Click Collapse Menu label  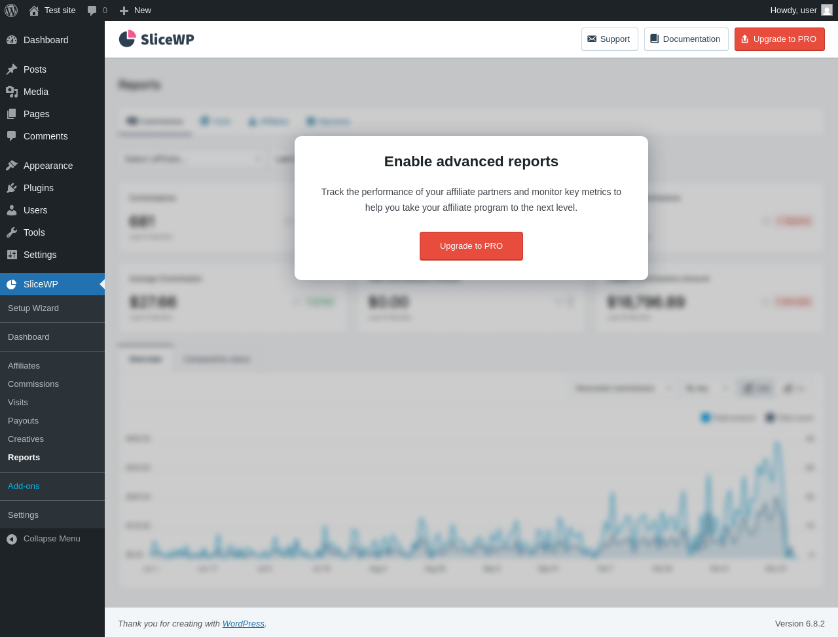coord(52,539)
